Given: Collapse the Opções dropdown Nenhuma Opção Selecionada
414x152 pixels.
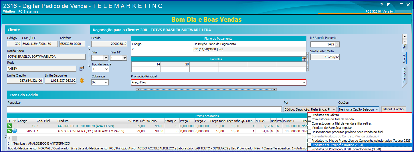Looking at the screenshot, I should (x=377, y=109).
